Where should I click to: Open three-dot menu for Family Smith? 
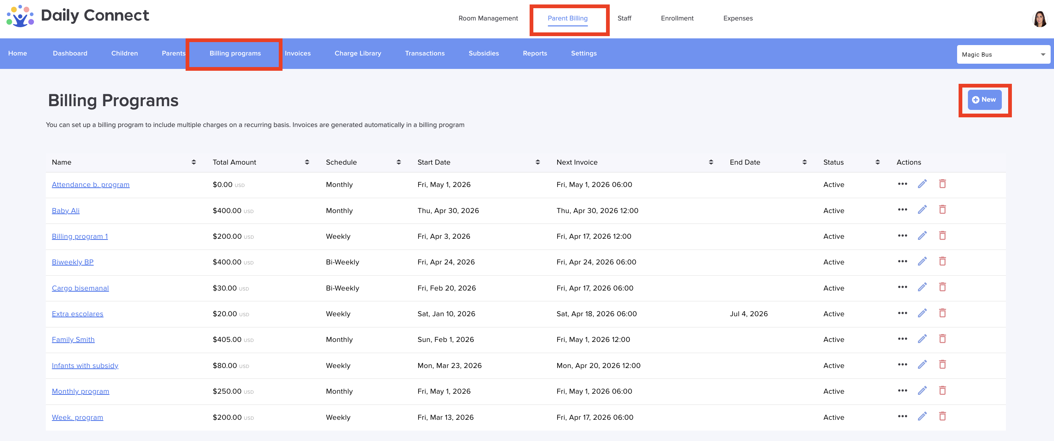(902, 339)
